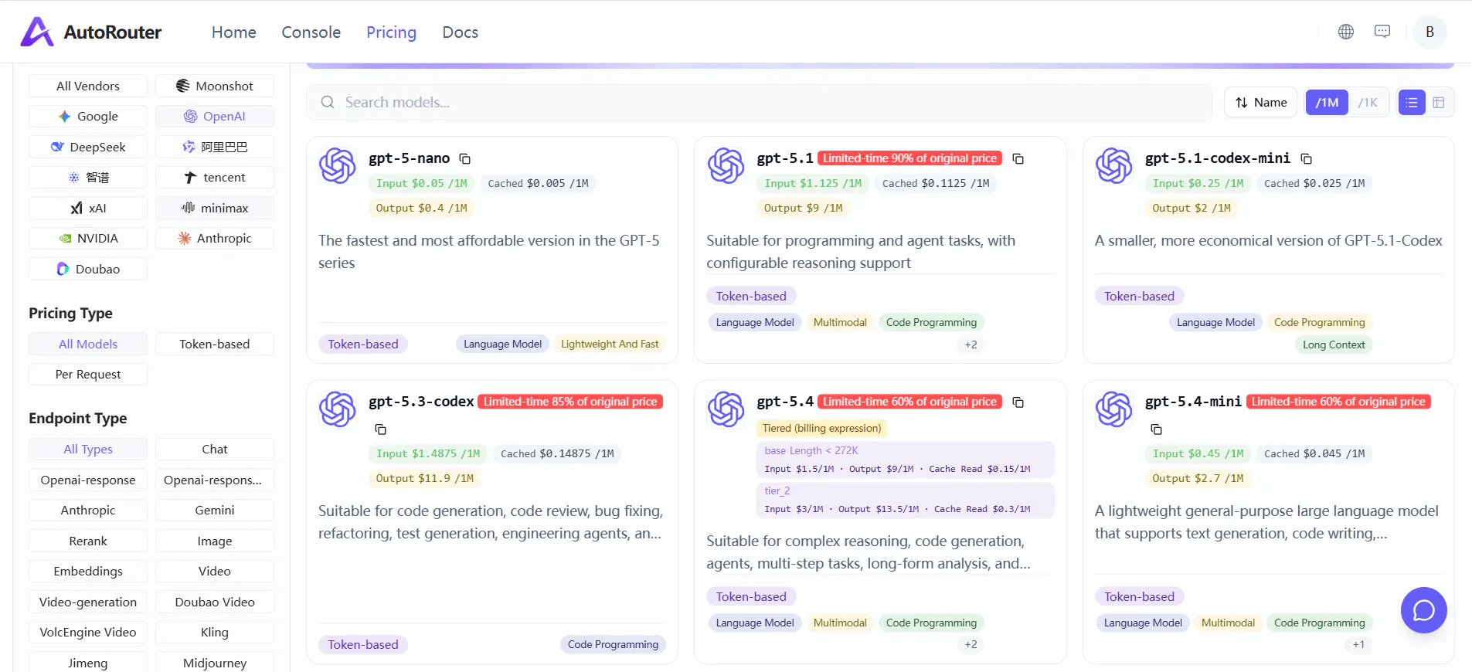Toggle pricing unit to /1K
The image size is (1472, 672).
(x=1368, y=103)
